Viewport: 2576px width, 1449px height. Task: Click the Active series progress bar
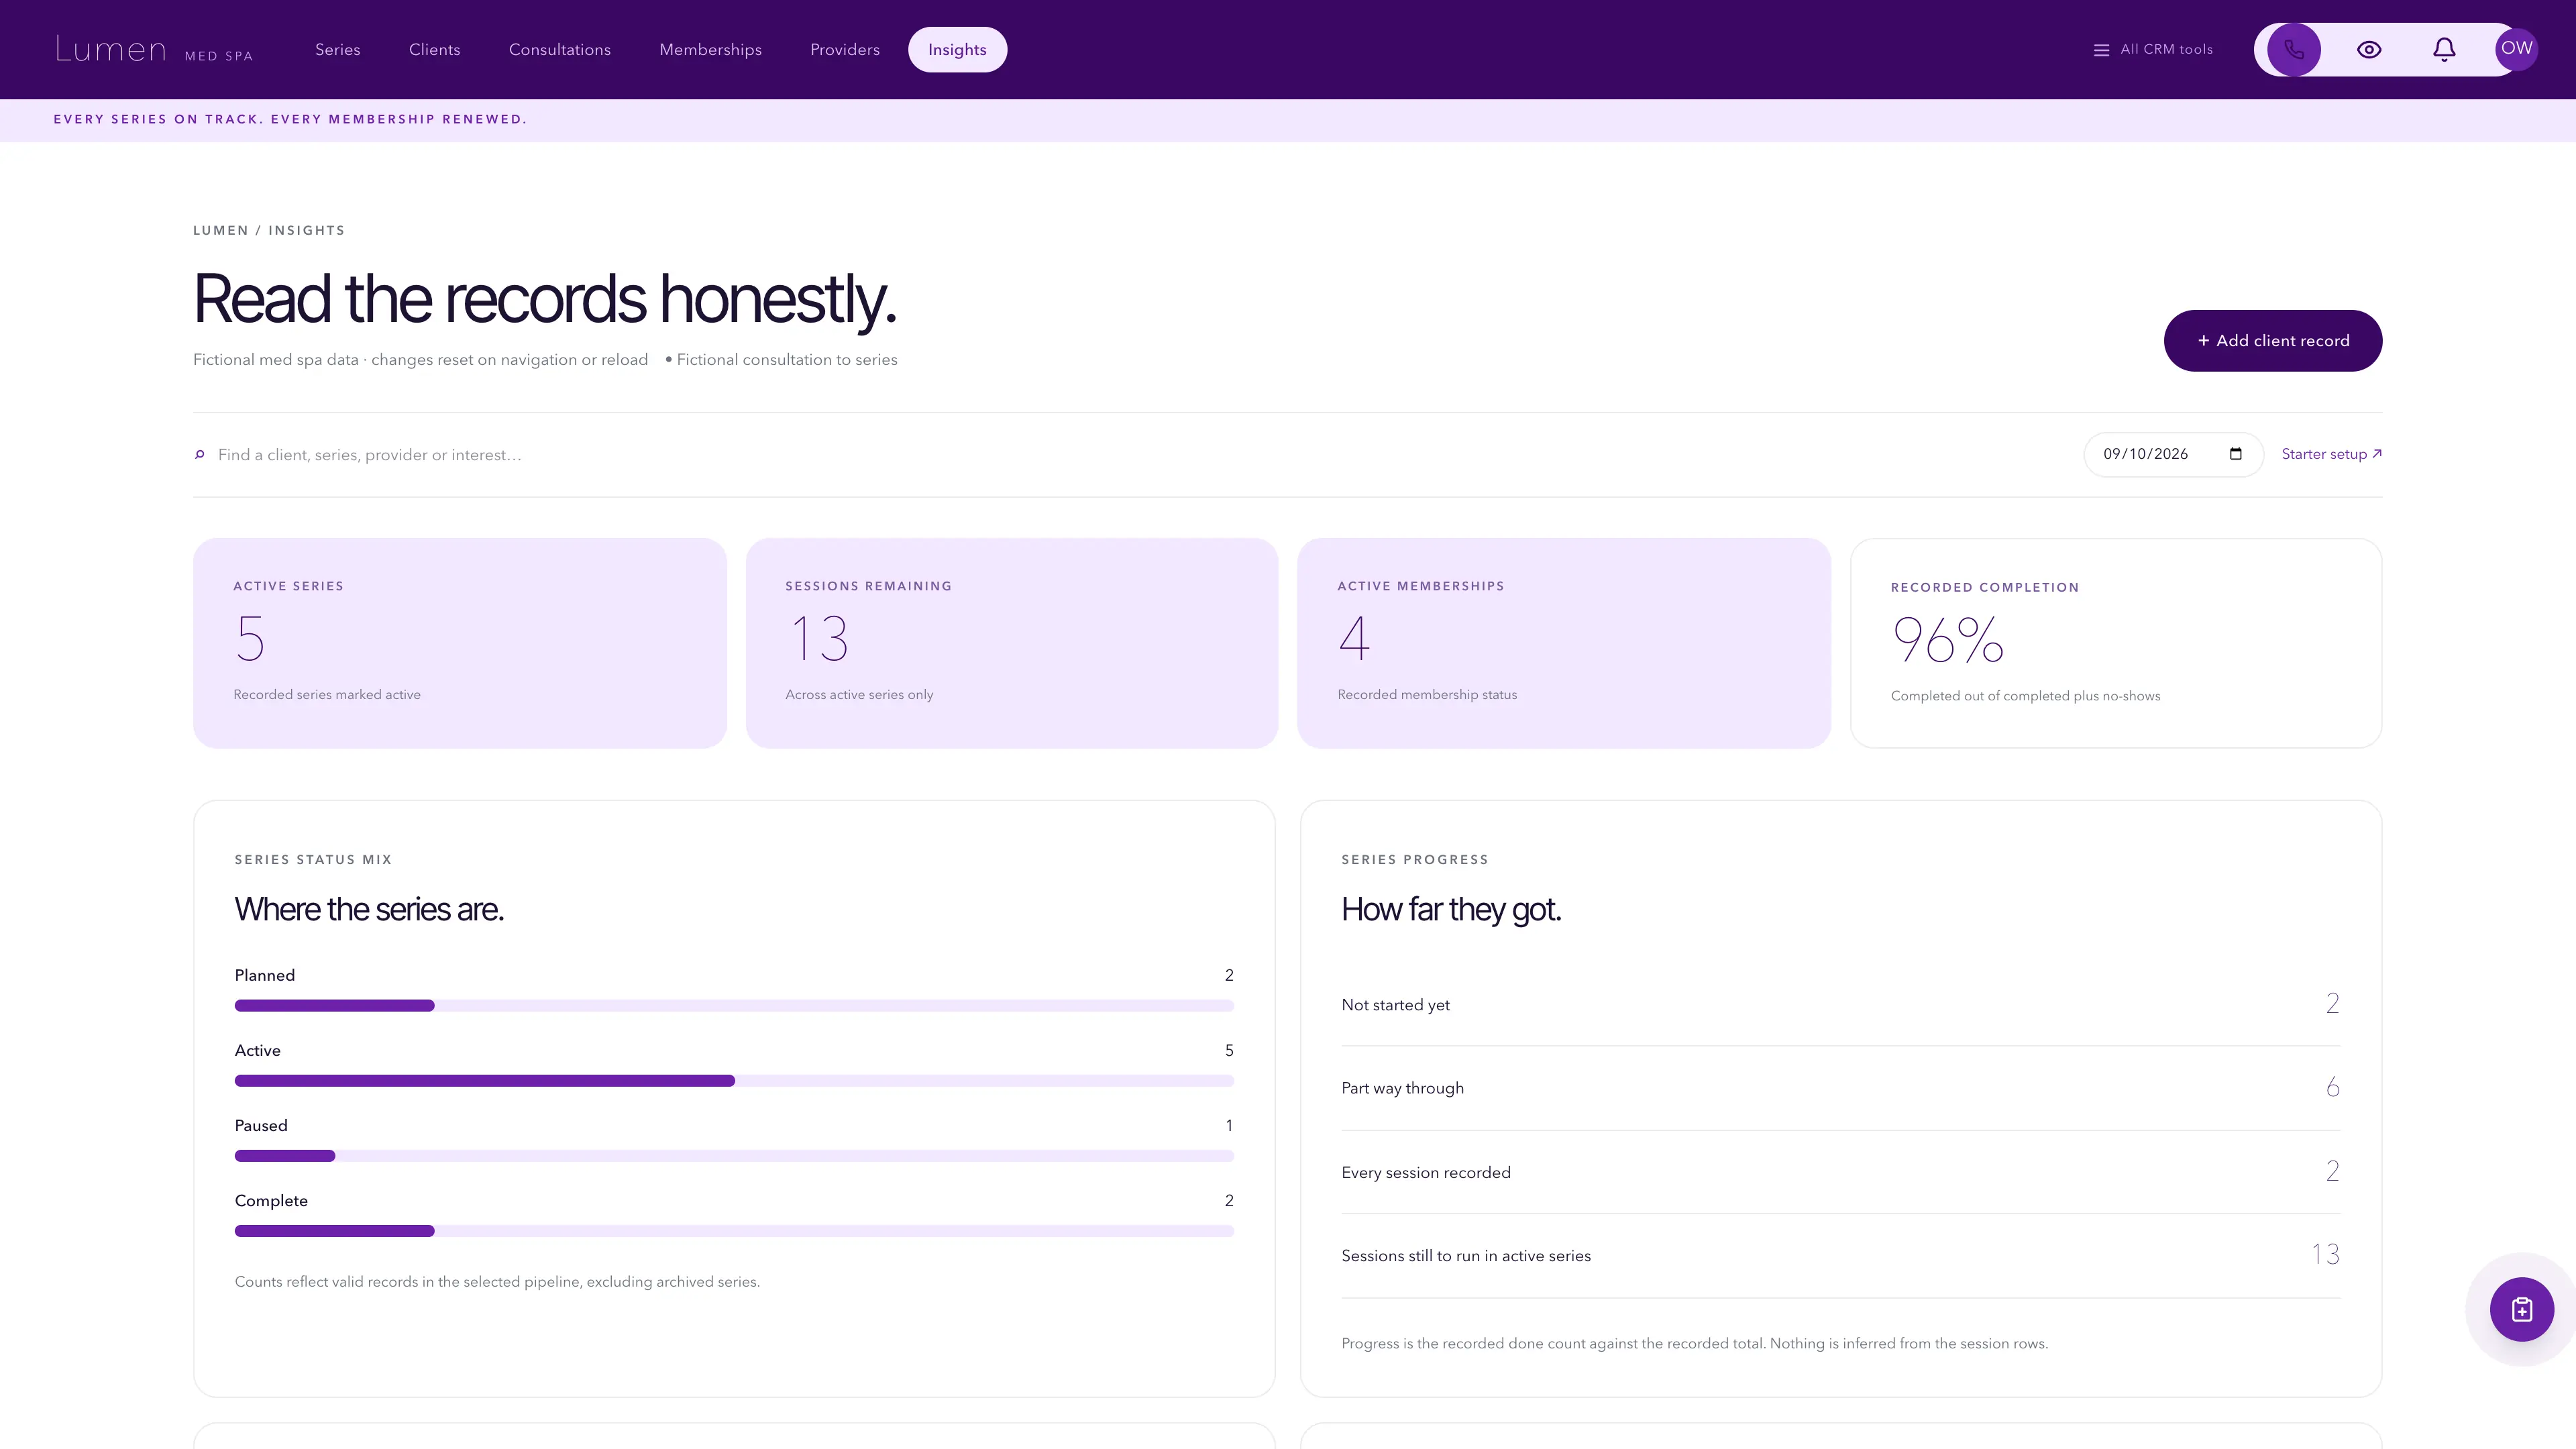[x=734, y=1081]
